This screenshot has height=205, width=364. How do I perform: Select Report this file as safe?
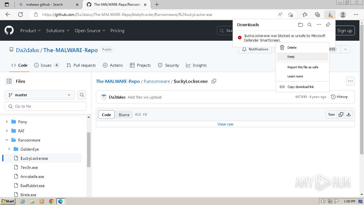pos(303,67)
